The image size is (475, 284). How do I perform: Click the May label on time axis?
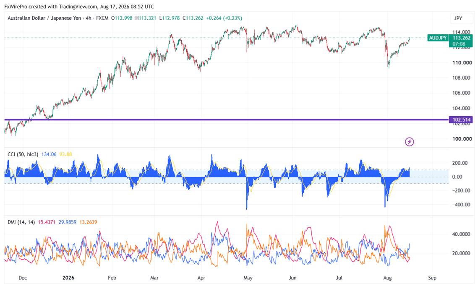click(x=248, y=278)
